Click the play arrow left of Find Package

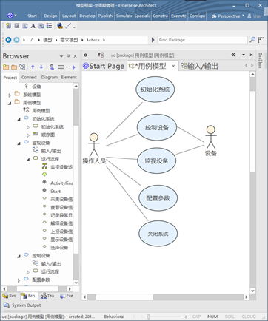(153, 40)
